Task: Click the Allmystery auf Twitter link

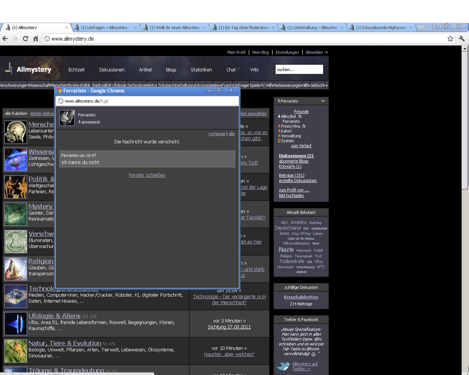Action: (305, 366)
